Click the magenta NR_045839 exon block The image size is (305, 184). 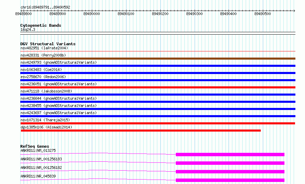[x=230, y=180]
